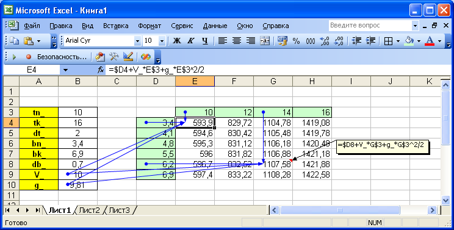454x230 pixels.
Task: Open the Borders dropdown arrow
Action: point(398,41)
